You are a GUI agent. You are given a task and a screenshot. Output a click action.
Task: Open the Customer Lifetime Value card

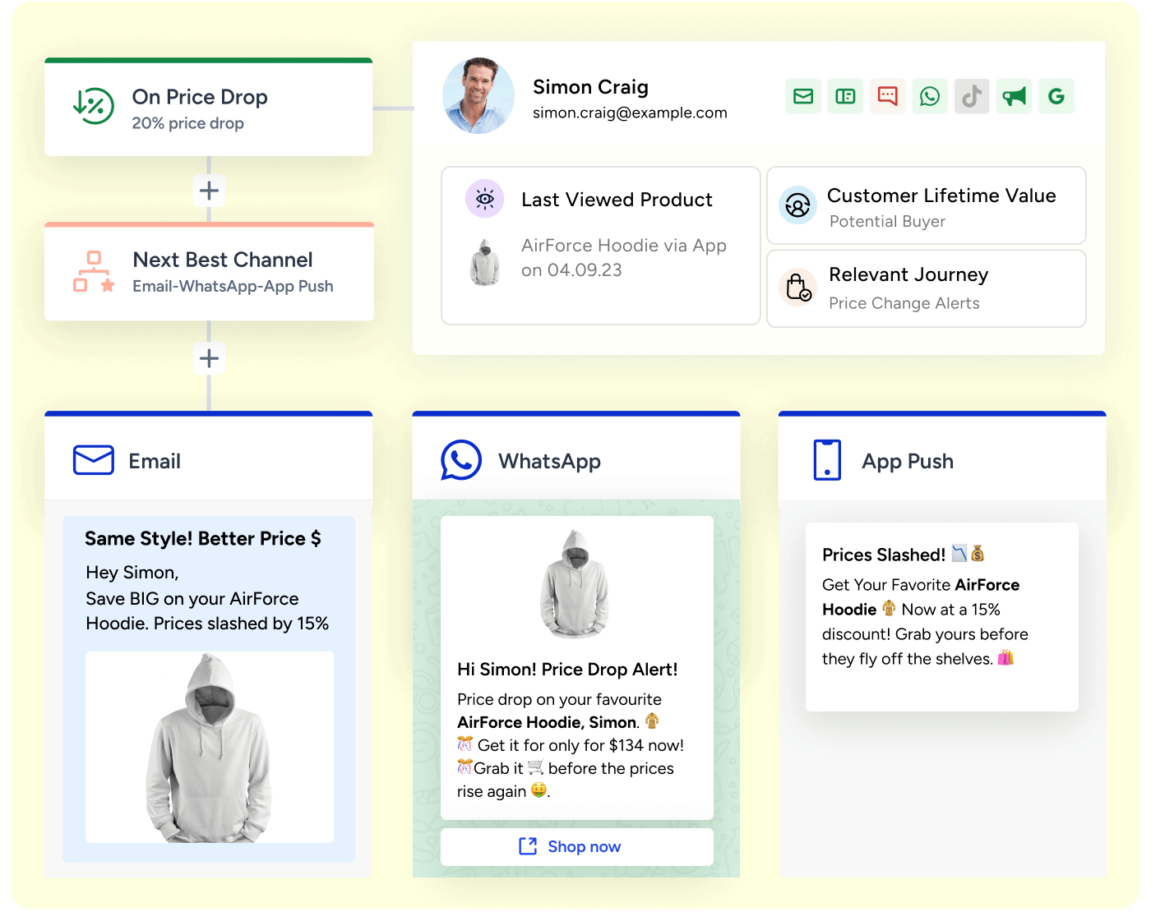[926, 206]
